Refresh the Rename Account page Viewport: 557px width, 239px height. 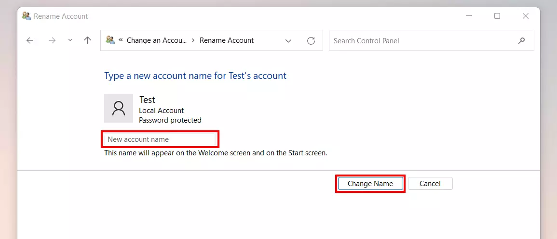click(311, 41)
